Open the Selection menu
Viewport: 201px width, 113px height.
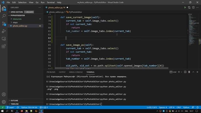[22, 3]
